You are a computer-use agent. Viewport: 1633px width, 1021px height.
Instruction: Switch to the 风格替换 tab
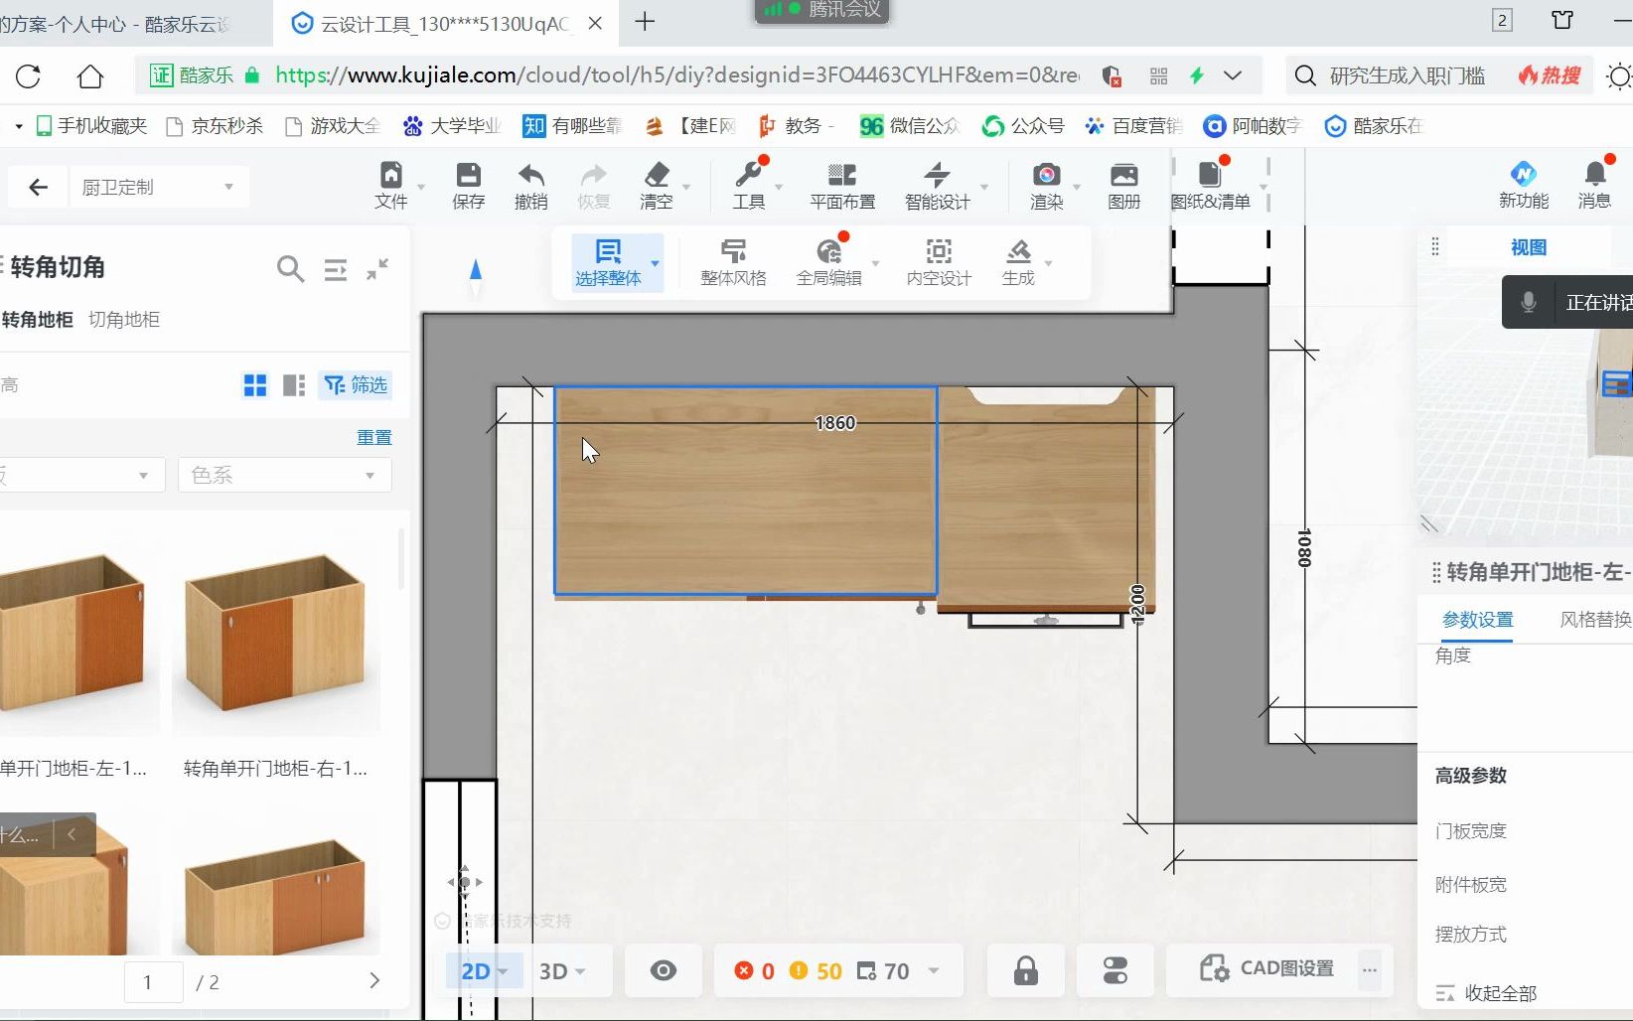(x=1594, y=620)
